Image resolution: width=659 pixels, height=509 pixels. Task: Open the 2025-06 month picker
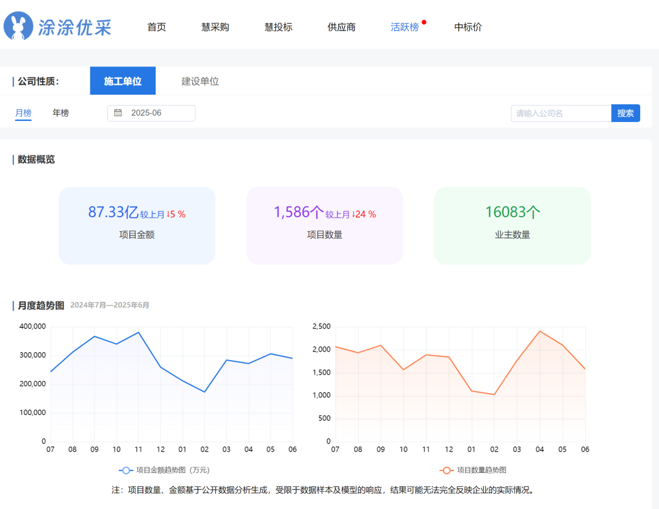(151, 113)
